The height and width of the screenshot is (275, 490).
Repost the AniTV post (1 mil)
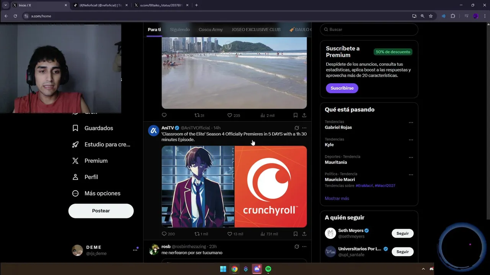point(201,234)
